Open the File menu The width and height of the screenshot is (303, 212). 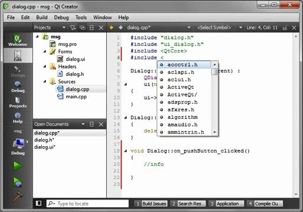11,18
